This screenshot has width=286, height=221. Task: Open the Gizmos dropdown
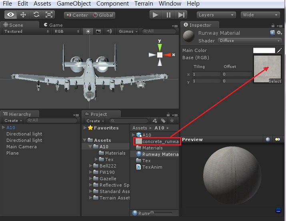(128, 31)
